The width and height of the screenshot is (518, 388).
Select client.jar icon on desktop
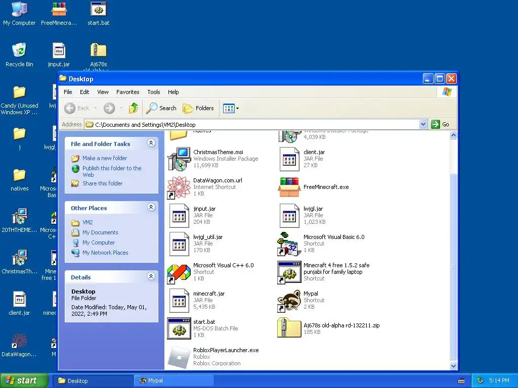click(19, 304)
